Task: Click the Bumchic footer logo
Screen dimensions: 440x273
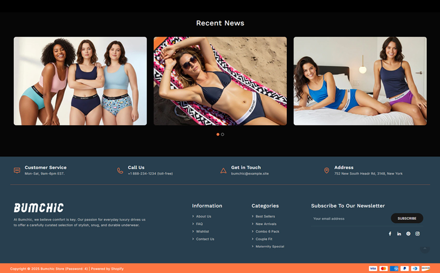Action: tap(39, 208)
